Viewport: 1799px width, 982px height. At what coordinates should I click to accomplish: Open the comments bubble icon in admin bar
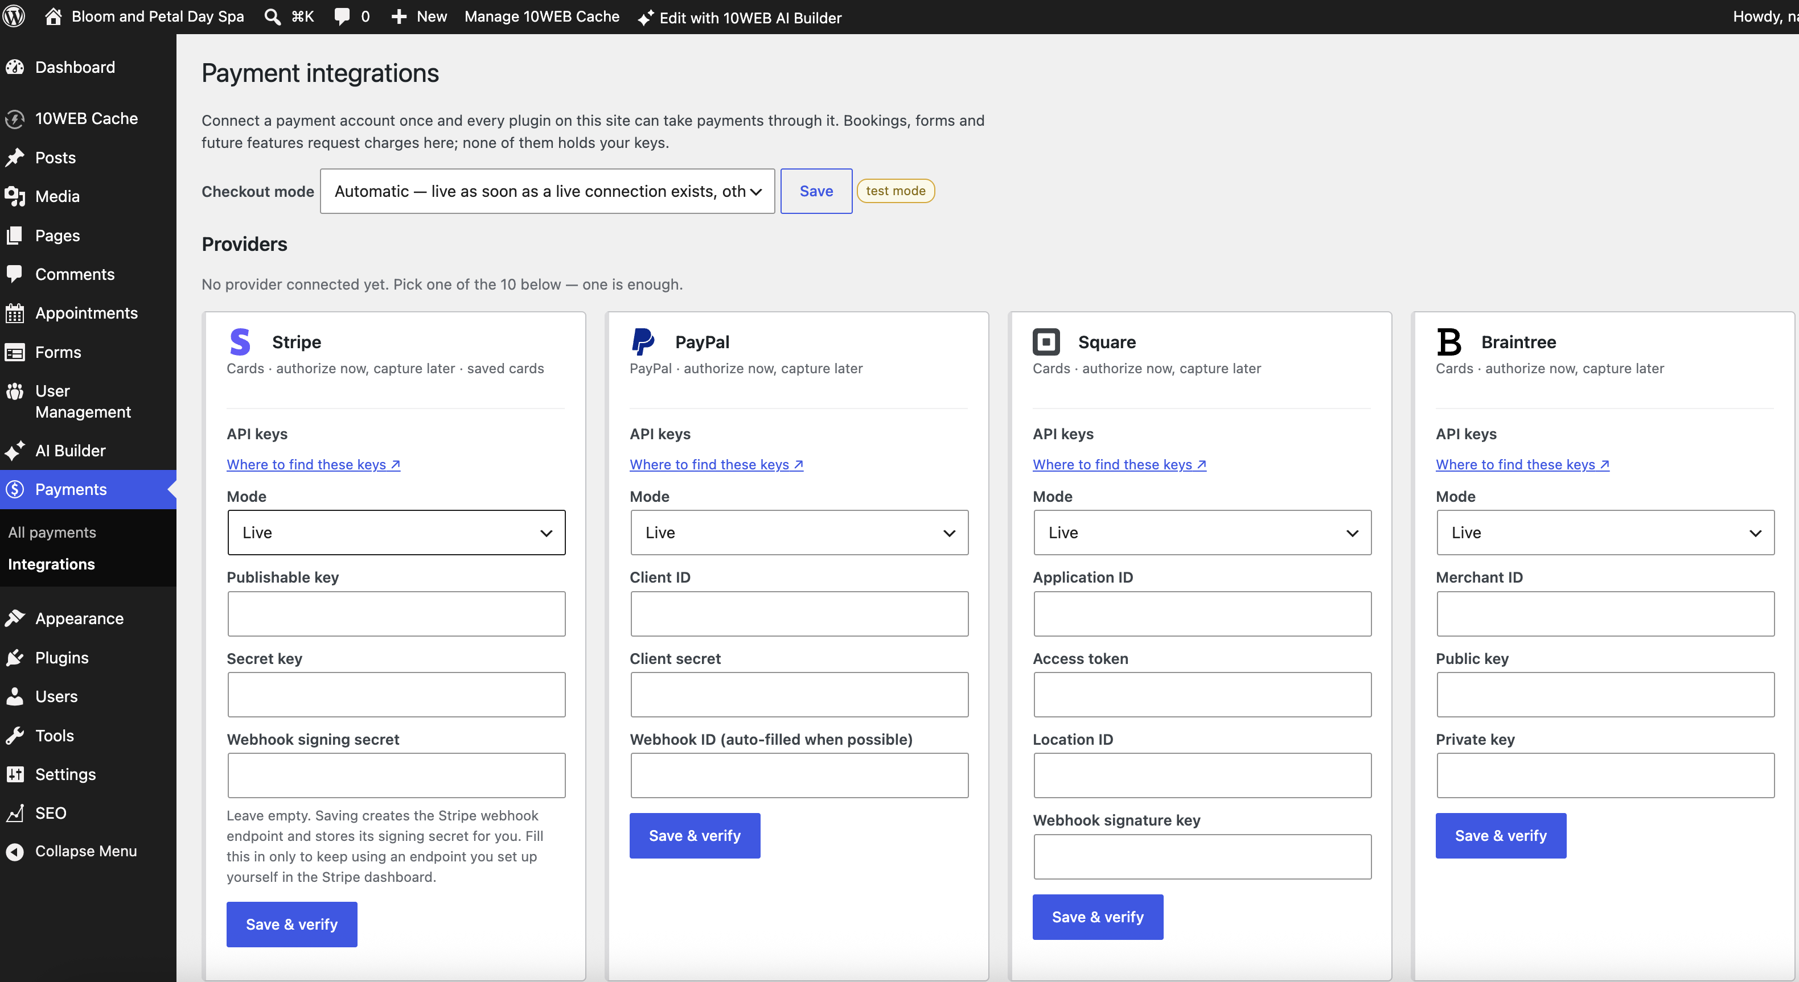click(342, 16)
